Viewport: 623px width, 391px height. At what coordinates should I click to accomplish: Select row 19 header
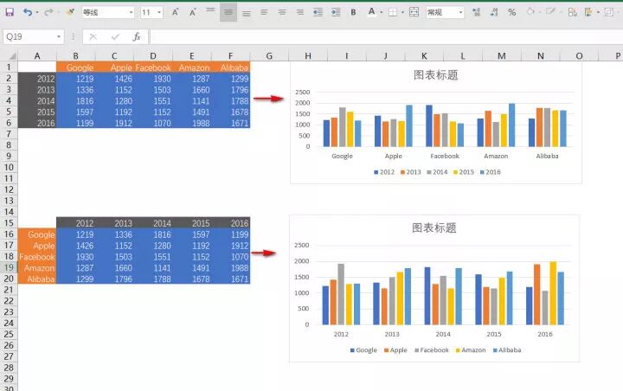pos(9,267)
